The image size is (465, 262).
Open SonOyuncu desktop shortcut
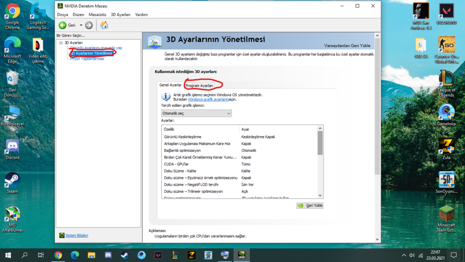pos(446,183)
